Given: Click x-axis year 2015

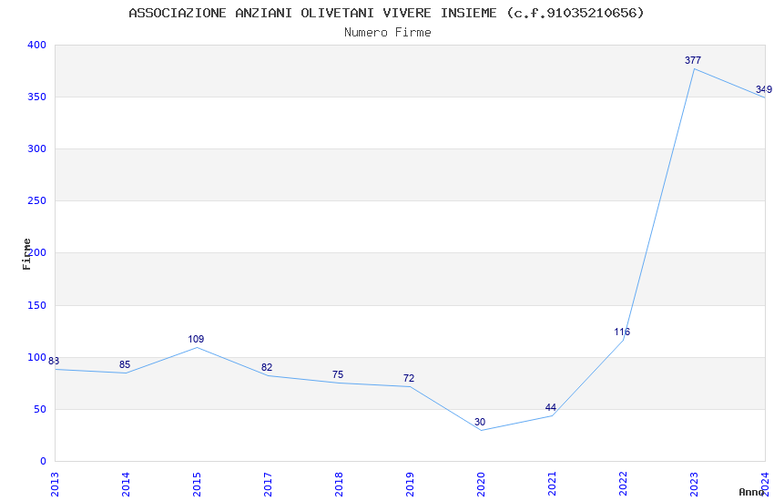Looking at the screenshot, I should point(197,485).
